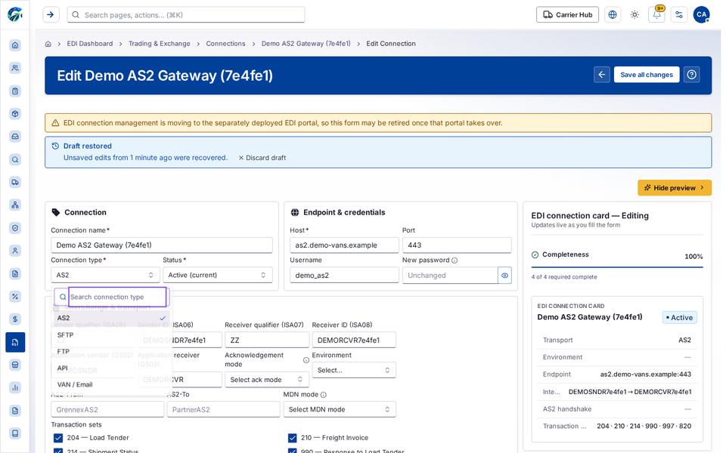Click the Save all changes button
This screenshot has width=726, height=453.
647,75
